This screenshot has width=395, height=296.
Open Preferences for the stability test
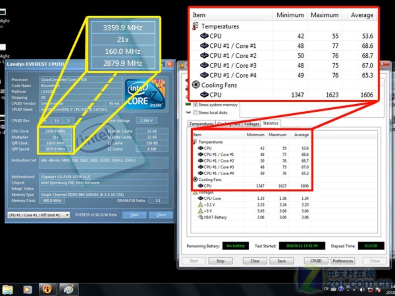(343, 261)
